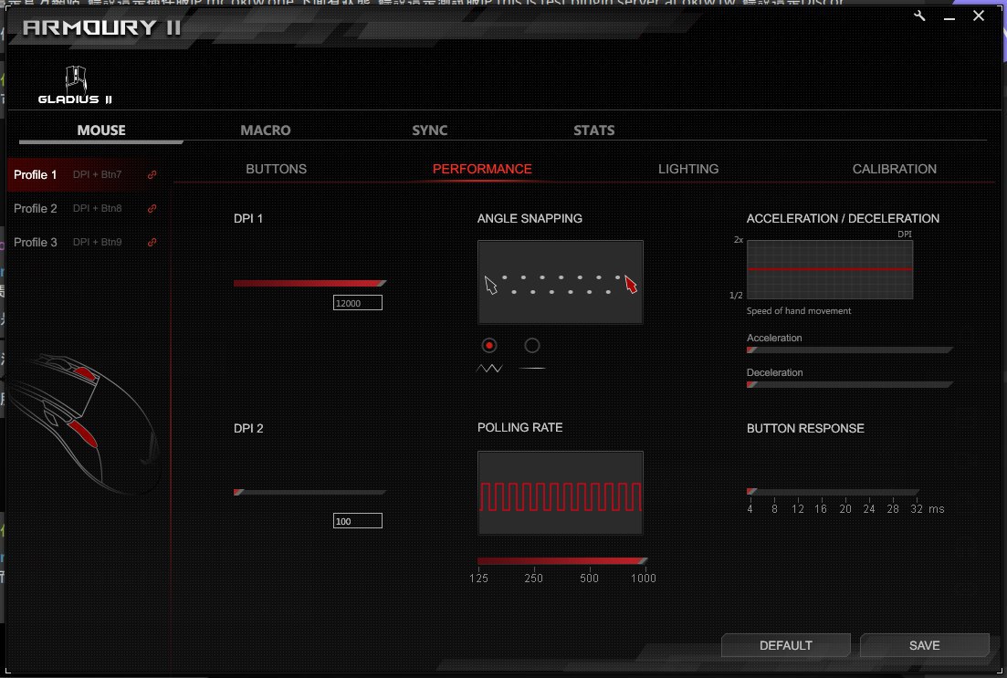Click the angle snapping preview box
The height and width of the screenshot is (678, 1007).
[x=560, y=283]
